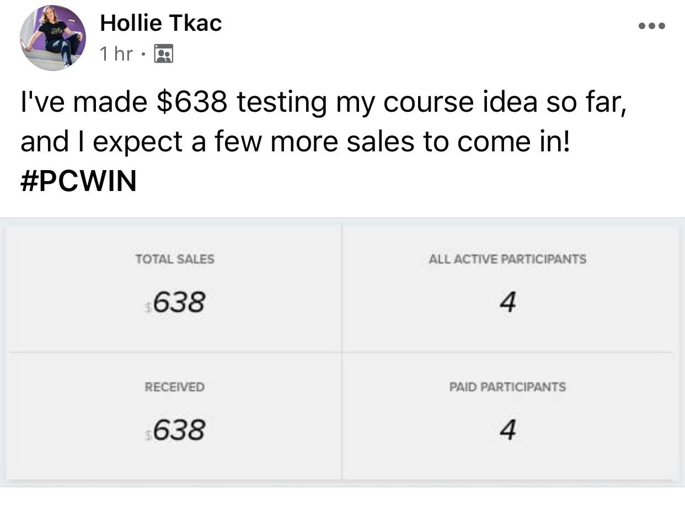Click the group audience icon
Screen dimensions: 685x507
[163, 54]
